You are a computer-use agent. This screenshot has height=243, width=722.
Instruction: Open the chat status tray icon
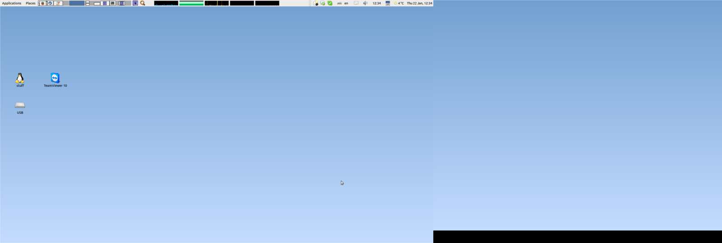click(323, 3)
